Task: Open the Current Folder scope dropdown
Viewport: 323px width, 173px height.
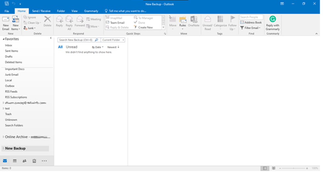Action: [x=113, y=40]
